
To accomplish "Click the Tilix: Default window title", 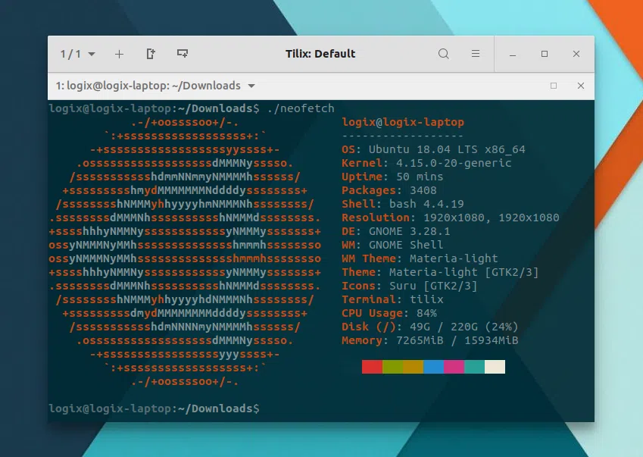I will coord(320,54).
